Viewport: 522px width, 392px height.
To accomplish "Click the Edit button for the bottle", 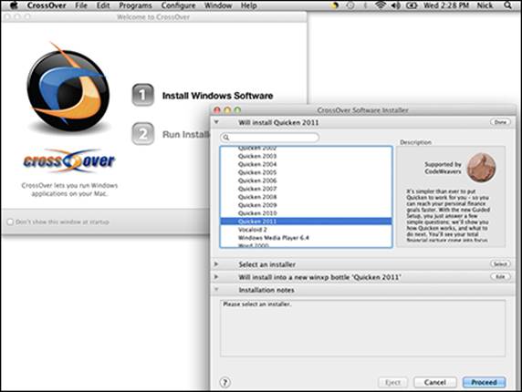I will coord(500,276).
